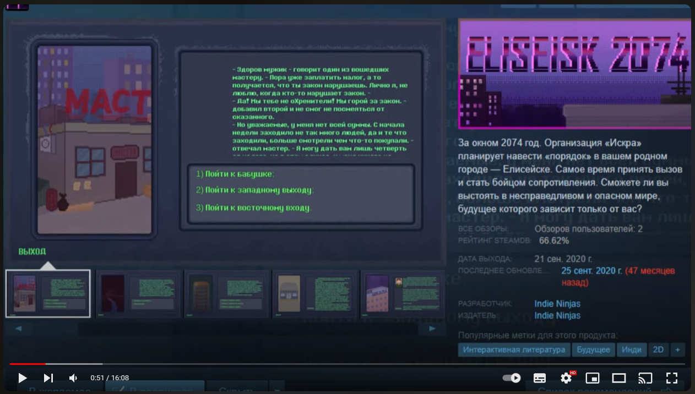695x394 pixels.
Task: Switch to theater mode
Action: pyautogui.click(x=619, y=378)
